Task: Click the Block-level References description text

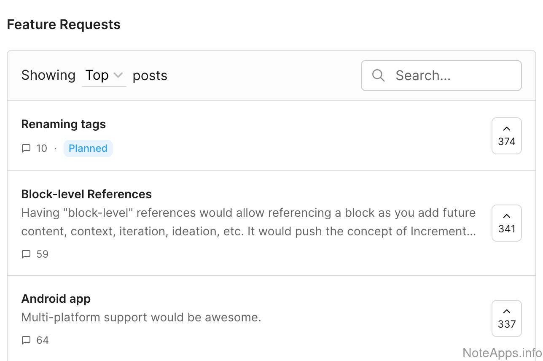Action: click(x=248, y=222)
